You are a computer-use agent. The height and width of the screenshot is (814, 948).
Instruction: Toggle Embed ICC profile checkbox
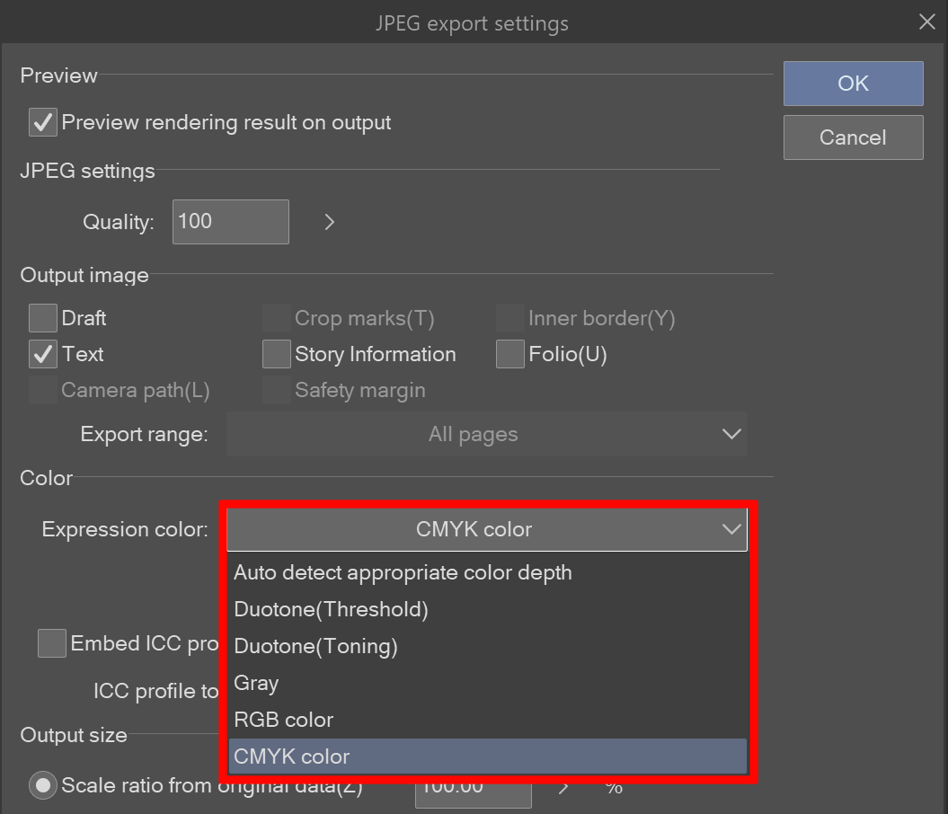click(52, 643)
